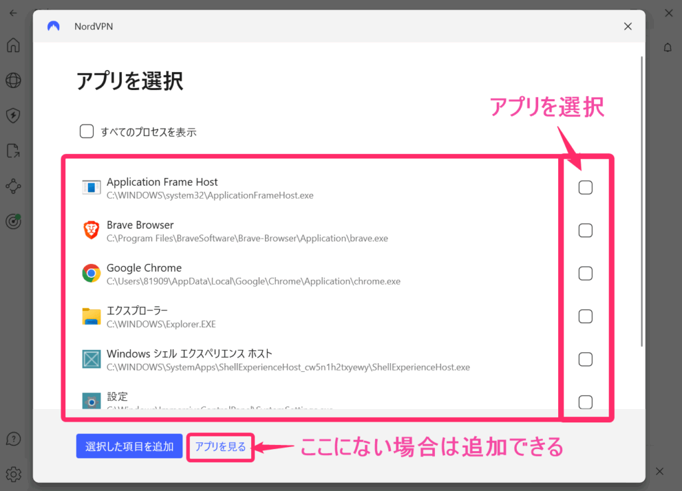Check the Windows シェル エクスペリエンス ホスト checkbox
The height and width of the screenshot is (491, 682).
pyautogui.click(x=585, y=359)
